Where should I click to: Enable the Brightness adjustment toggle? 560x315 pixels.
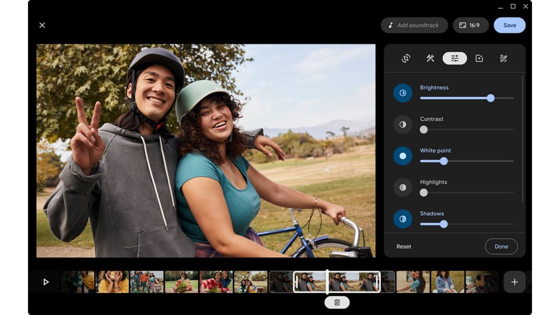click(x=402, y=93)
